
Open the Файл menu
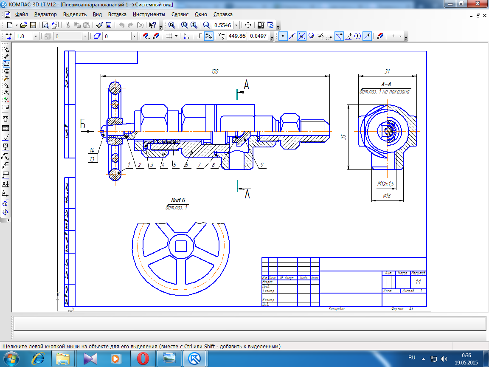[22, 14]
